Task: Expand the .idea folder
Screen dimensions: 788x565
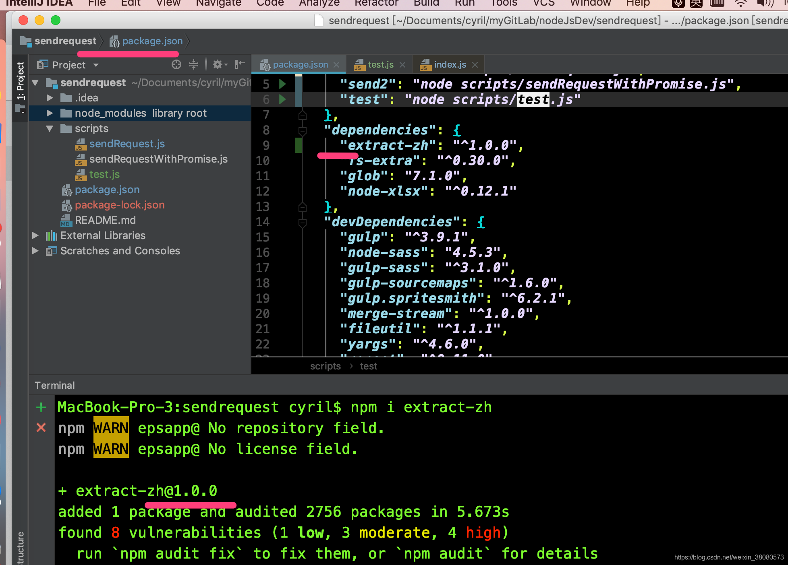Action: pyautogui.click(x=50, y=98)
